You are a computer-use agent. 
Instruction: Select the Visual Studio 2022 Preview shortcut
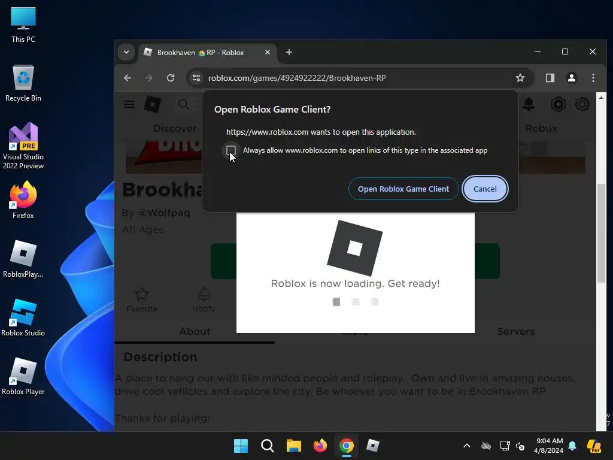tap(23, 146)
